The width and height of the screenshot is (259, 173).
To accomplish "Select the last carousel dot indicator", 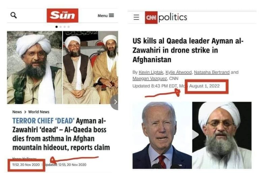I will pyautogui.click(x=68, y=27).
